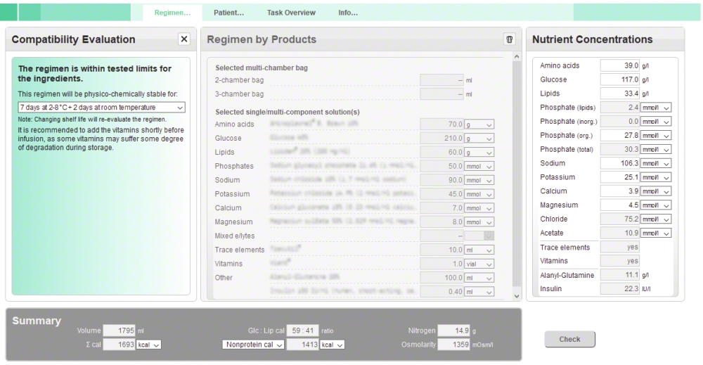
Task: Open Sodium concentration unit dropdown
Action: (655, 163)
